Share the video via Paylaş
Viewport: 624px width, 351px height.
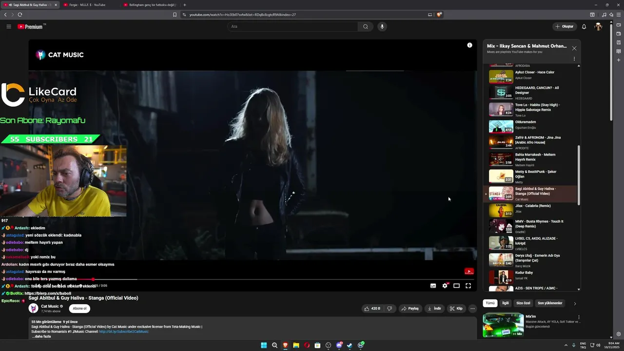[410, 309]
